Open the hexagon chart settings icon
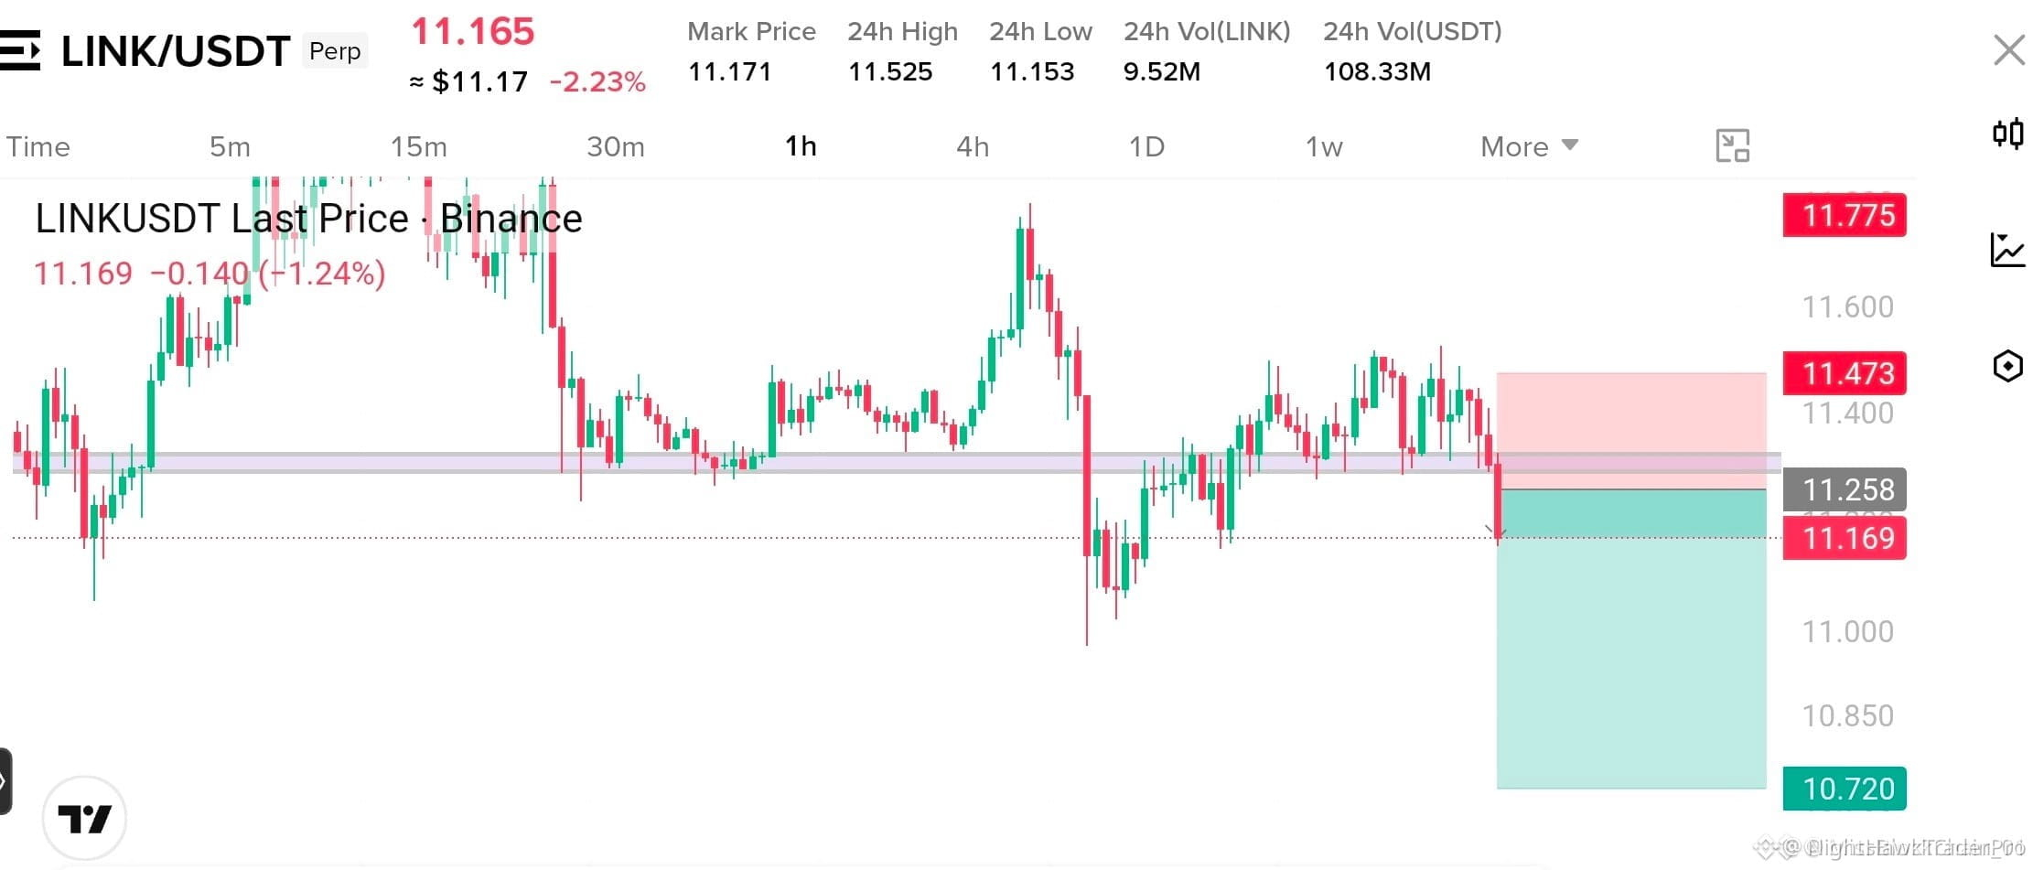 pos(2007,366)
